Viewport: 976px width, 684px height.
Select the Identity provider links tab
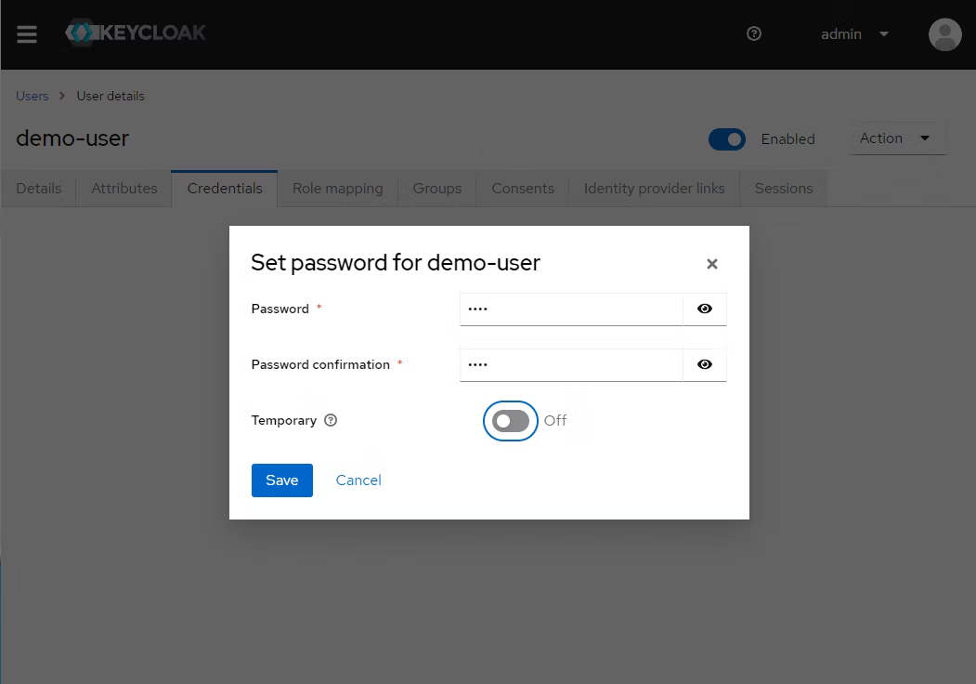(654, 189)
